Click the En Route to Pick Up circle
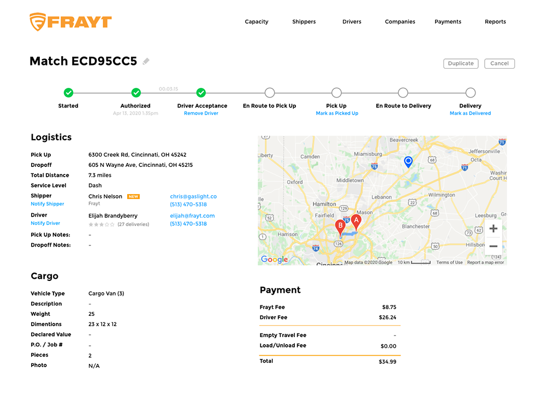The height and width of the screenshot is (414, 546). pos(270,93)
